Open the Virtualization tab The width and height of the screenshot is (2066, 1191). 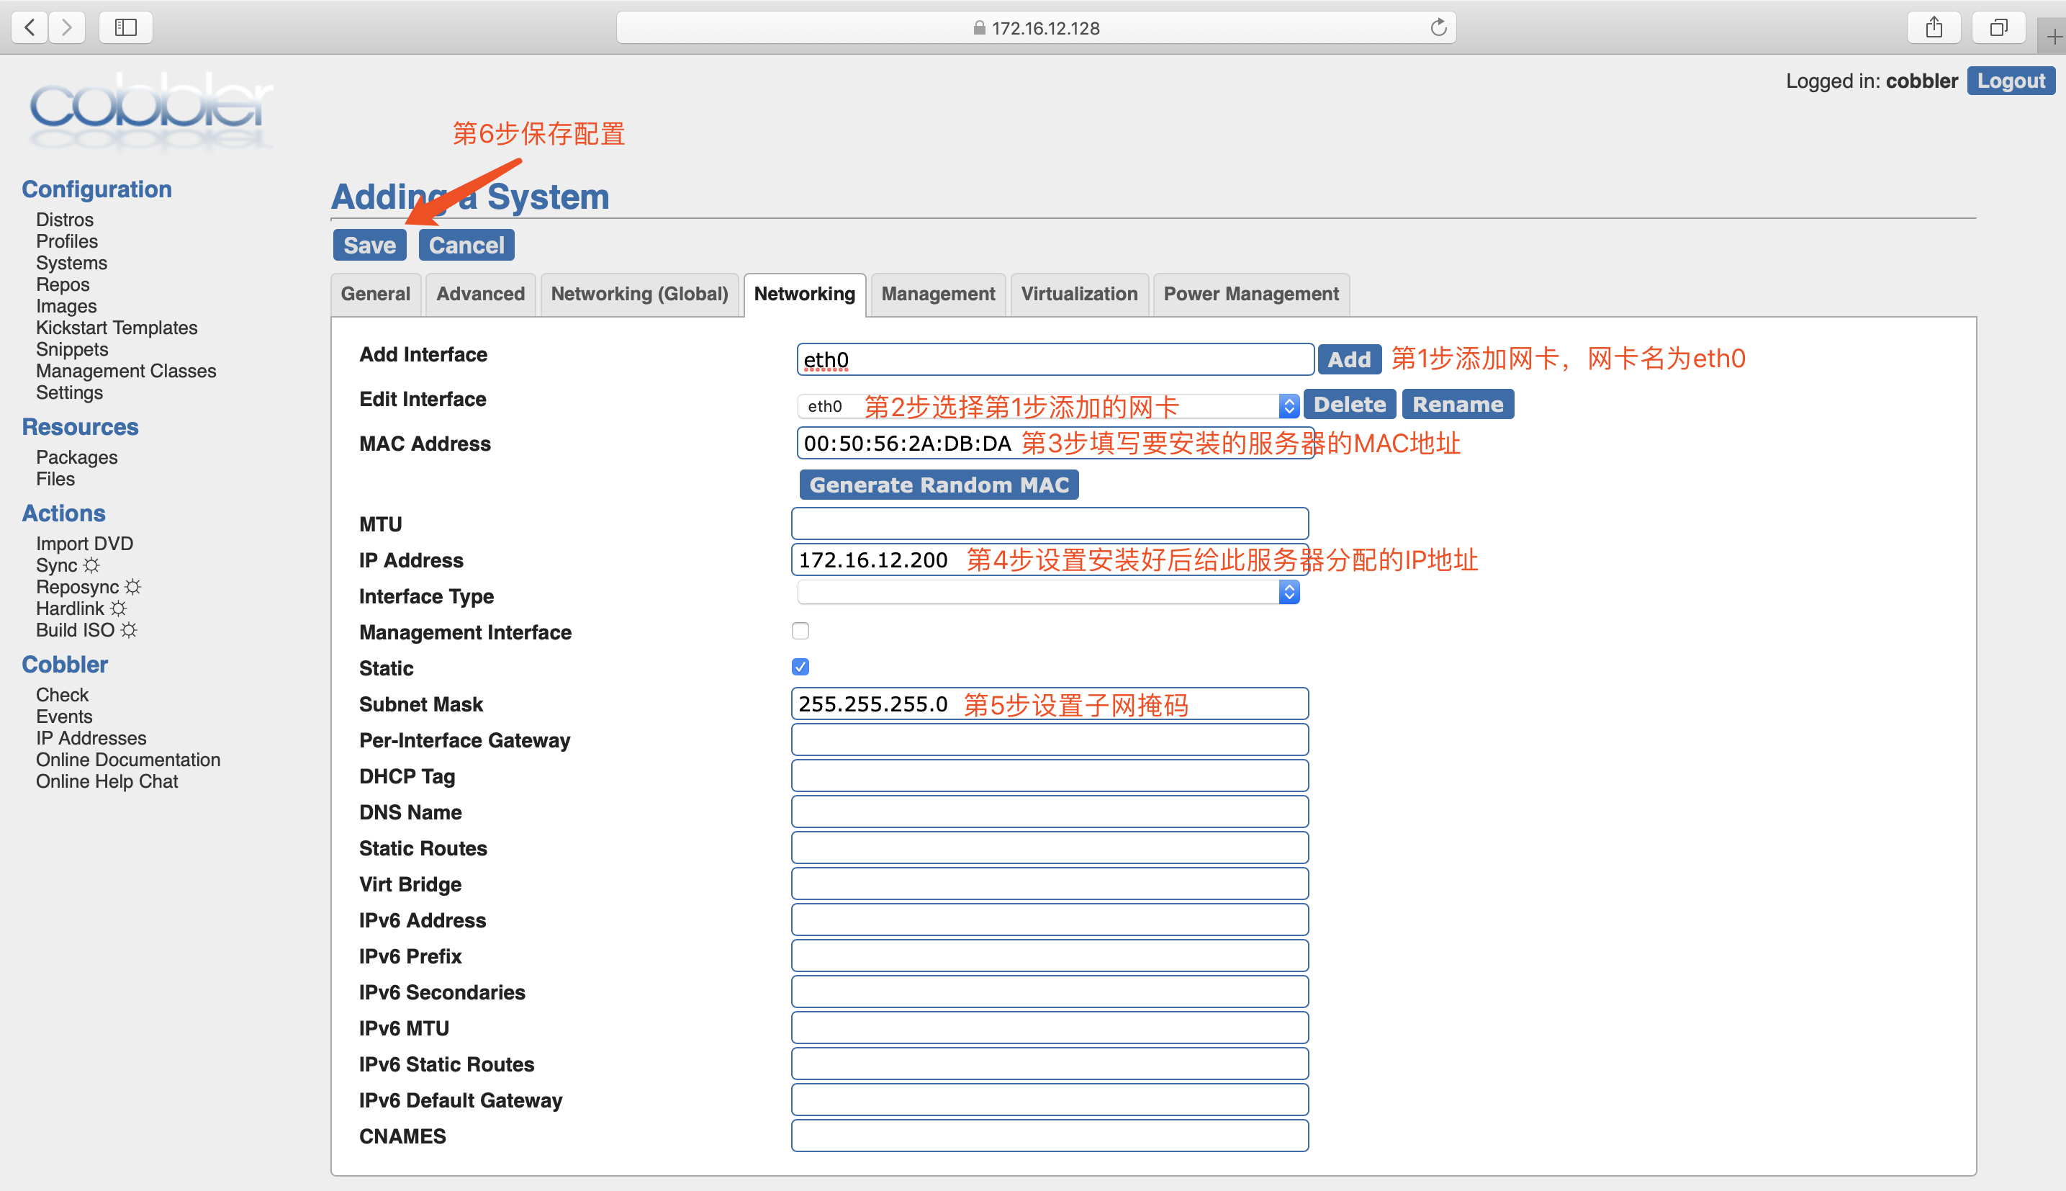pos(1079,294)
